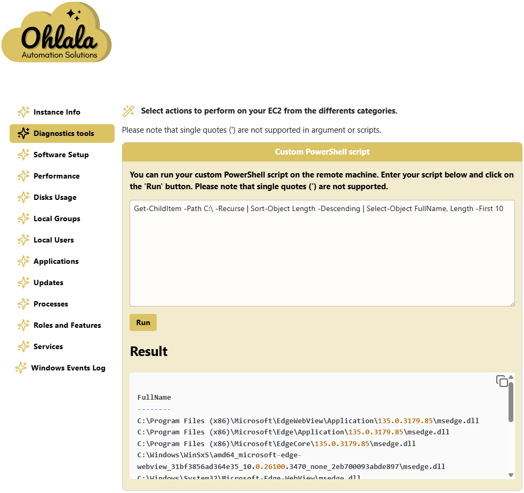Viewport: 524px width, 493px height.
Task: Click the result panel scrollbar down arrow
Action: [x=511, y=475]
